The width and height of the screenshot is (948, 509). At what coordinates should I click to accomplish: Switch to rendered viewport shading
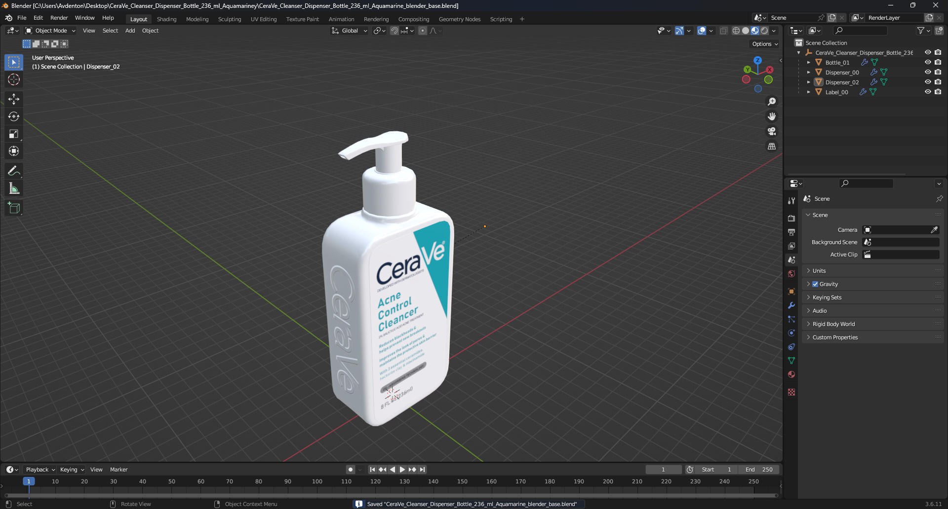pos(764,31)
